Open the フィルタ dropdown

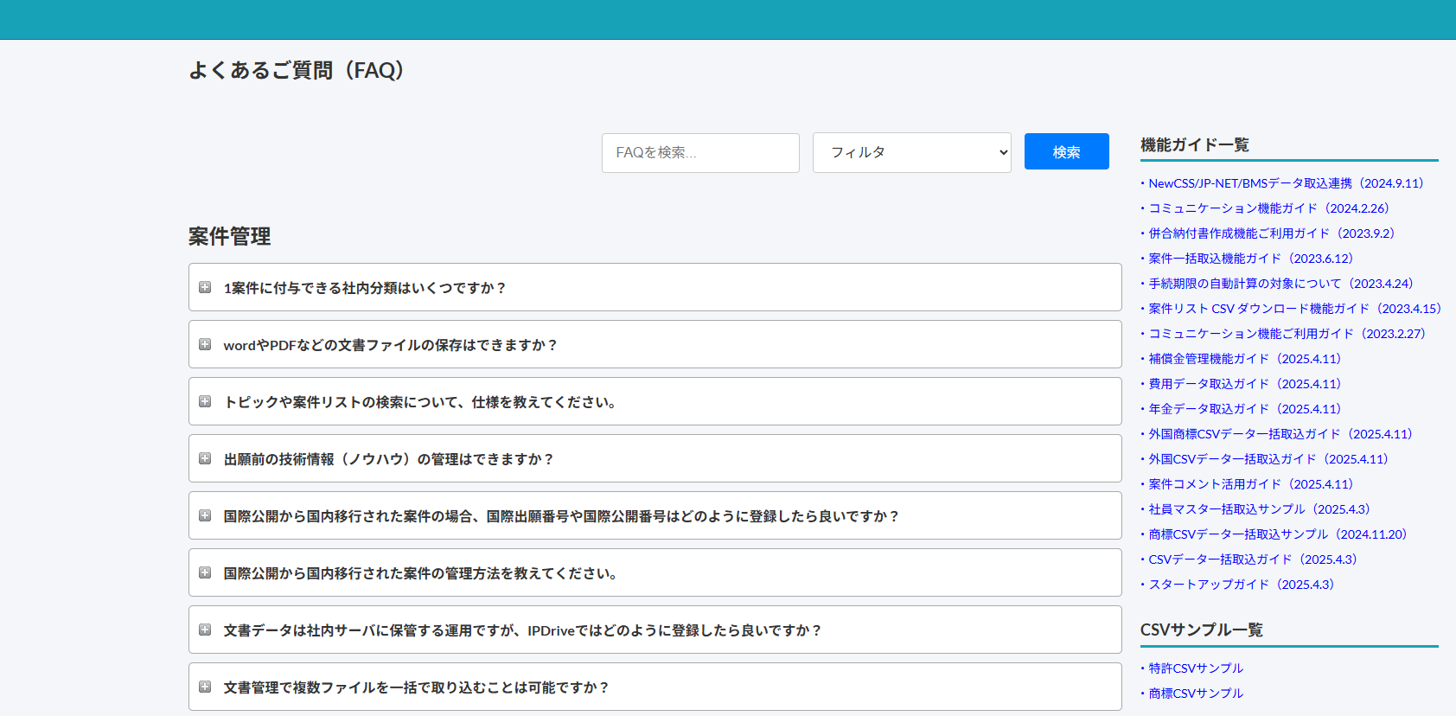tap(911, 152)
